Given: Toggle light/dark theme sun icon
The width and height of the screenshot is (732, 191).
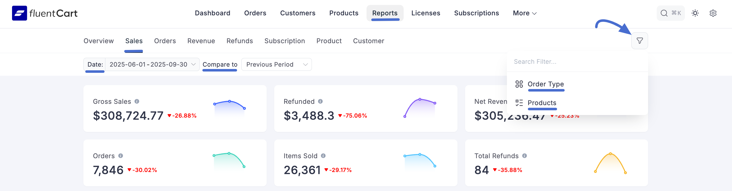Looking at the screenshot, I should tap(695, 13).
